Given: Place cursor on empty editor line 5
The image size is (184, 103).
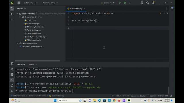Looking at the screenshot, I should point(120,28).
